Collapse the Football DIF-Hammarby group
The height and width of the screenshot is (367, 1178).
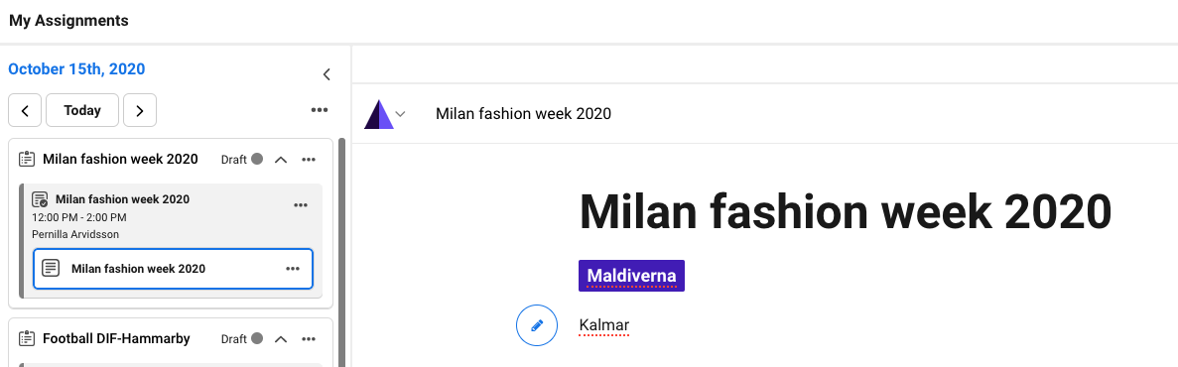pos(281,338)
